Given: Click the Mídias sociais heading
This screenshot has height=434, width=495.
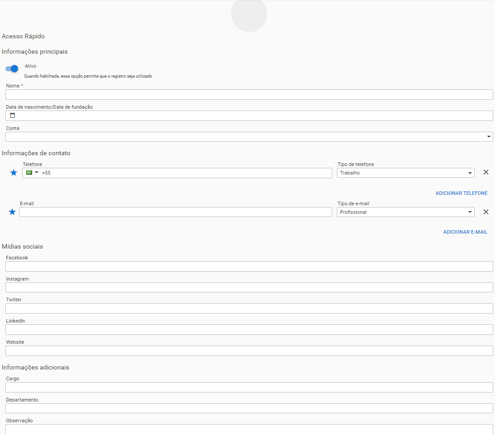Looking at the screenshot, I should click(22, 247).
